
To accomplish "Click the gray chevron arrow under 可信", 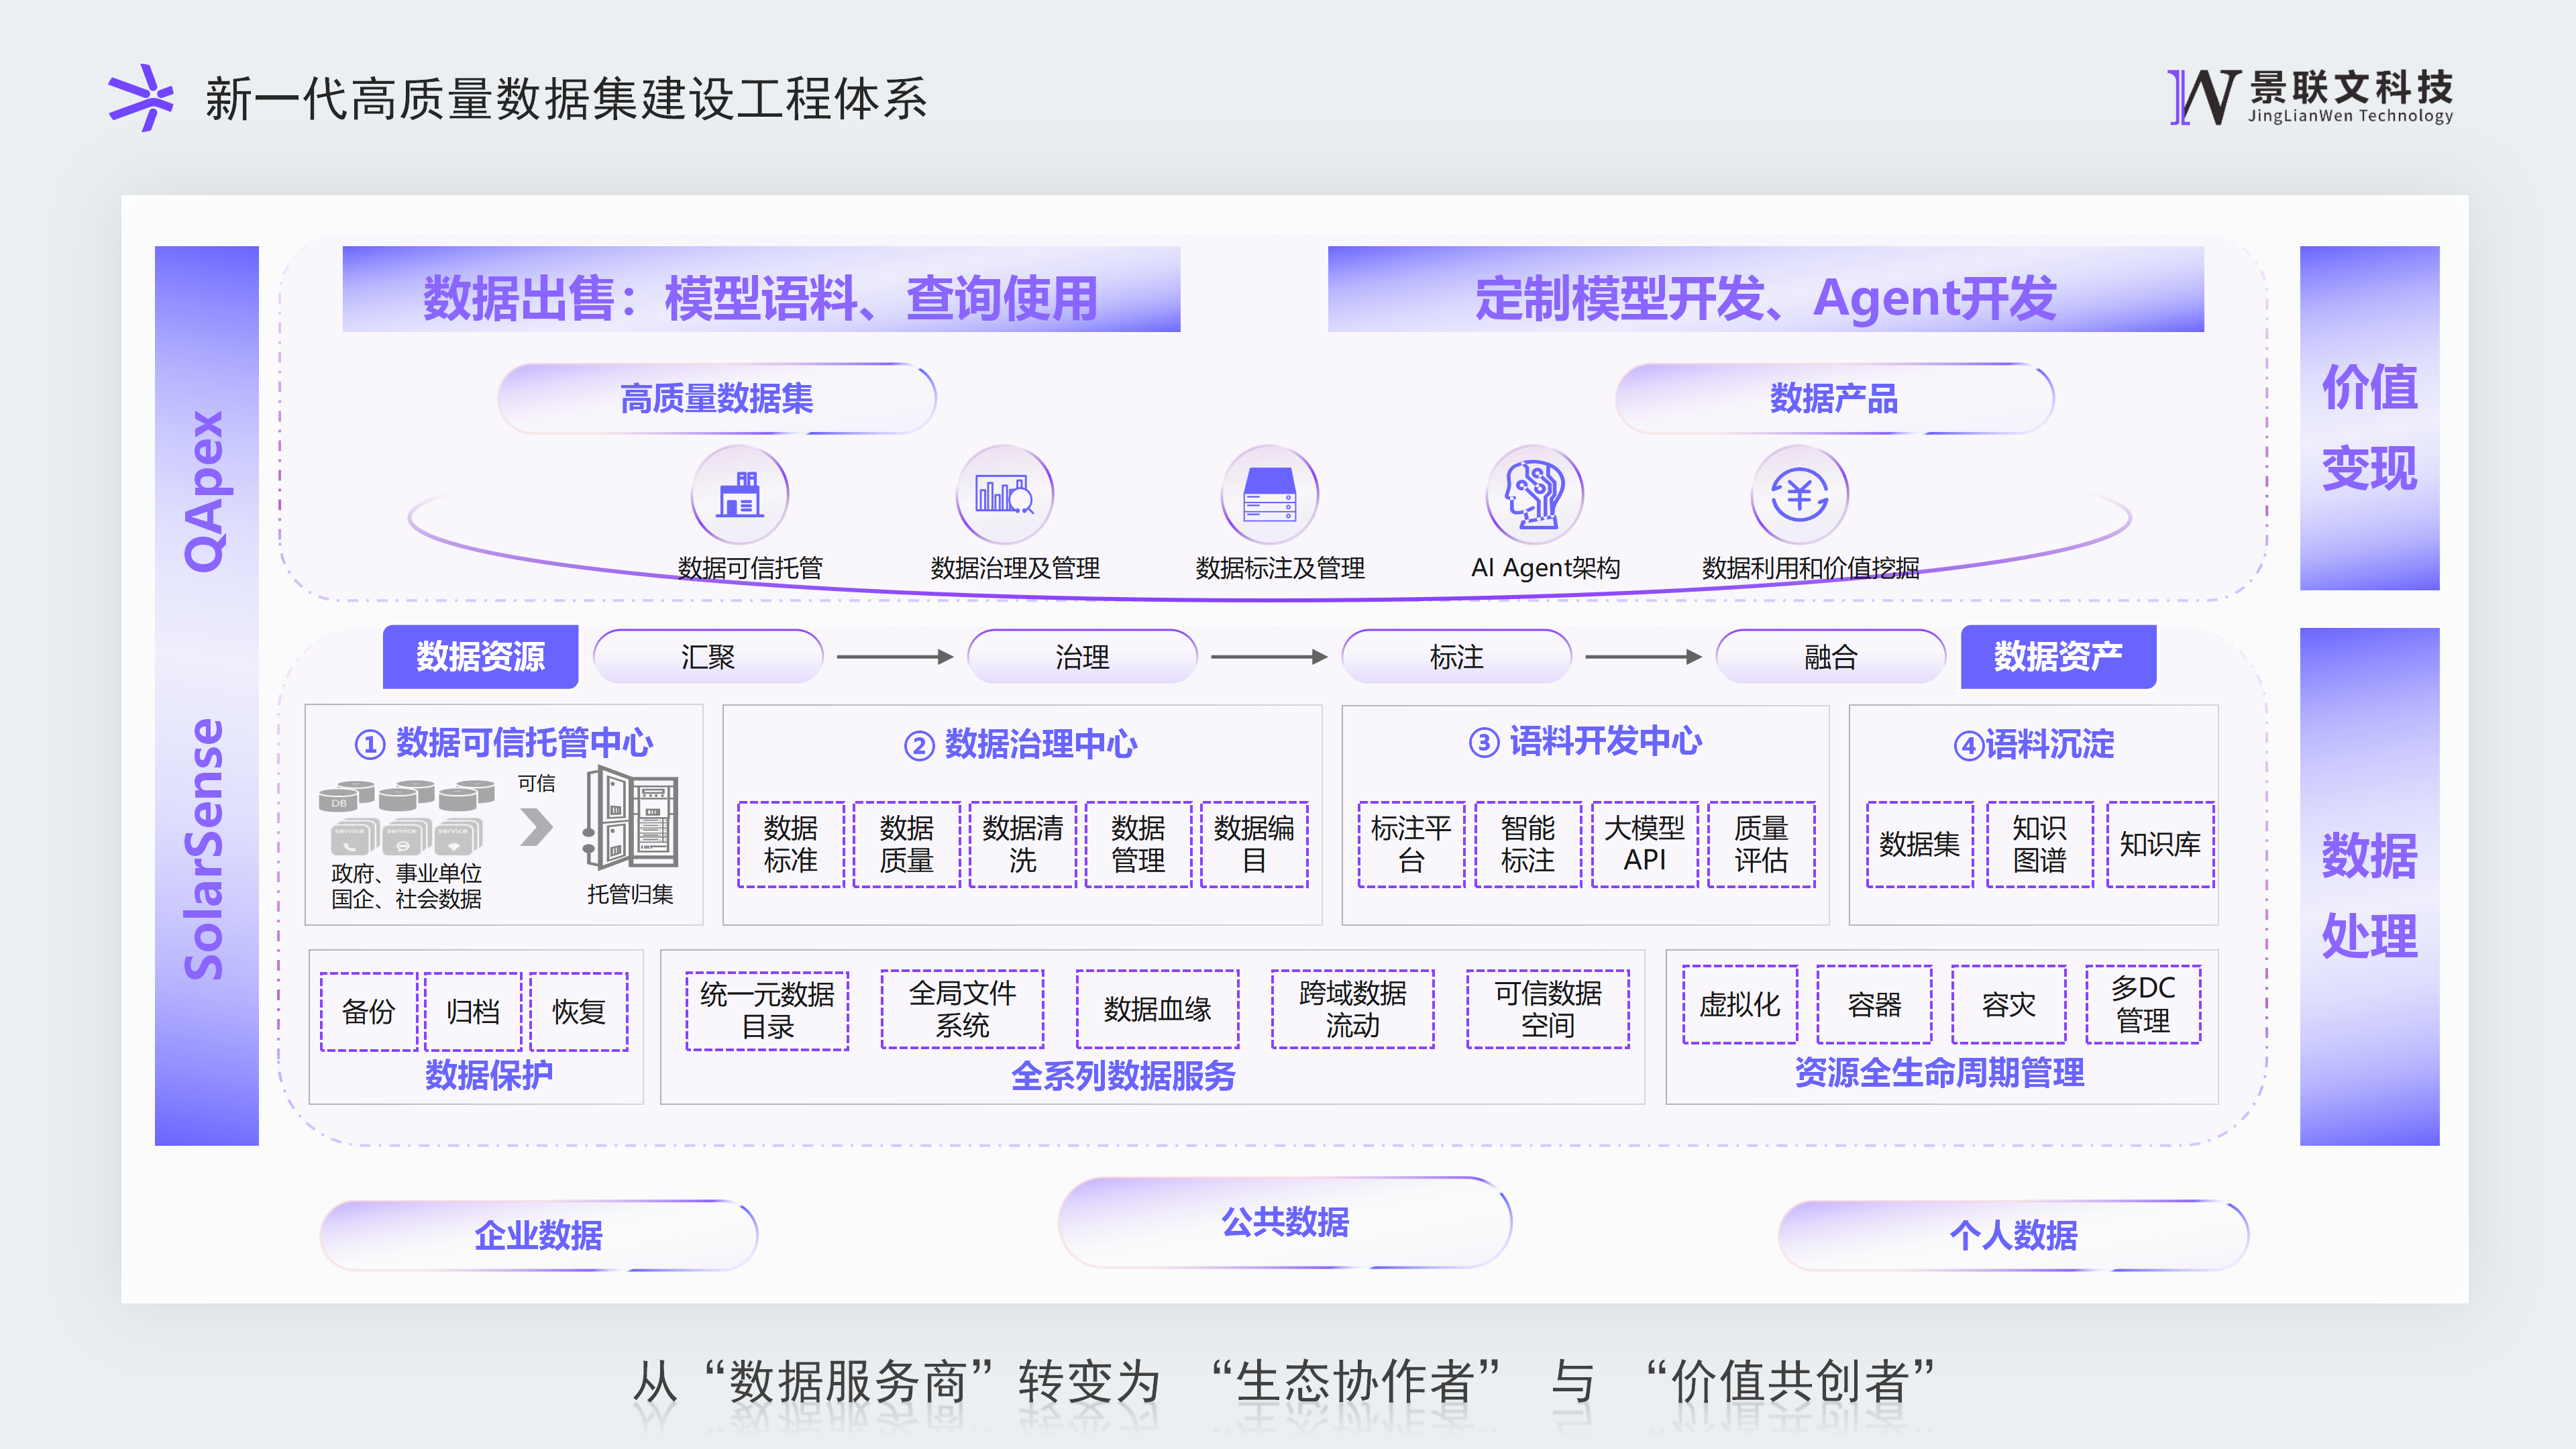I will pos(537,827).
